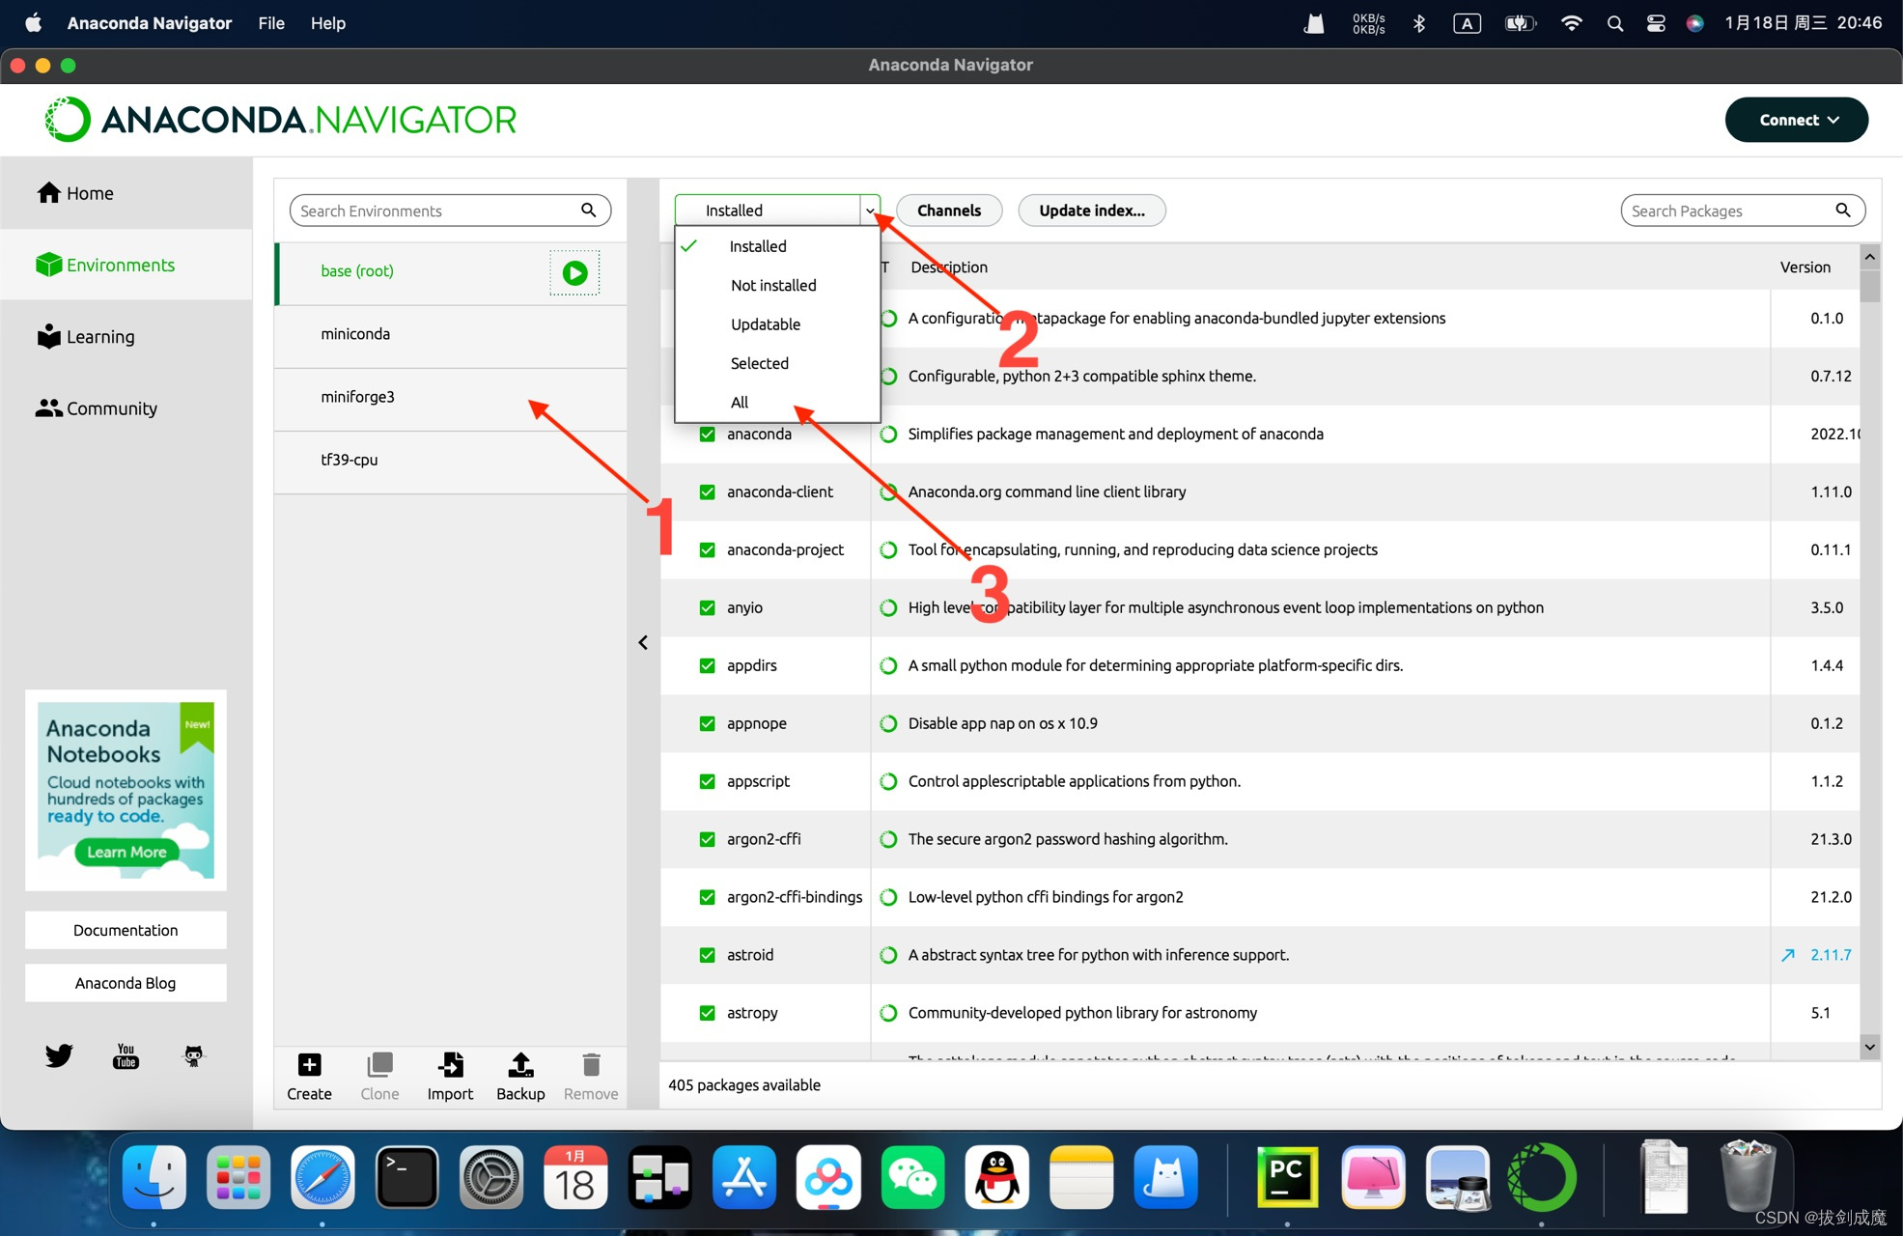Viewport: 1903px width, 1236px height.
Task: Toggle checkbox for anyio package
Action: [x=708, y=606]
